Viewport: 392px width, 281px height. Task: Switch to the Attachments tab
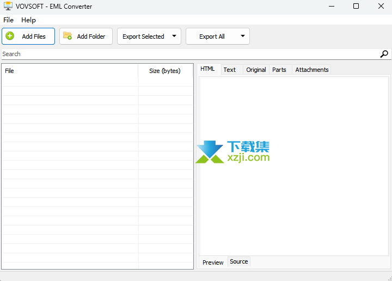click(312, 70)
